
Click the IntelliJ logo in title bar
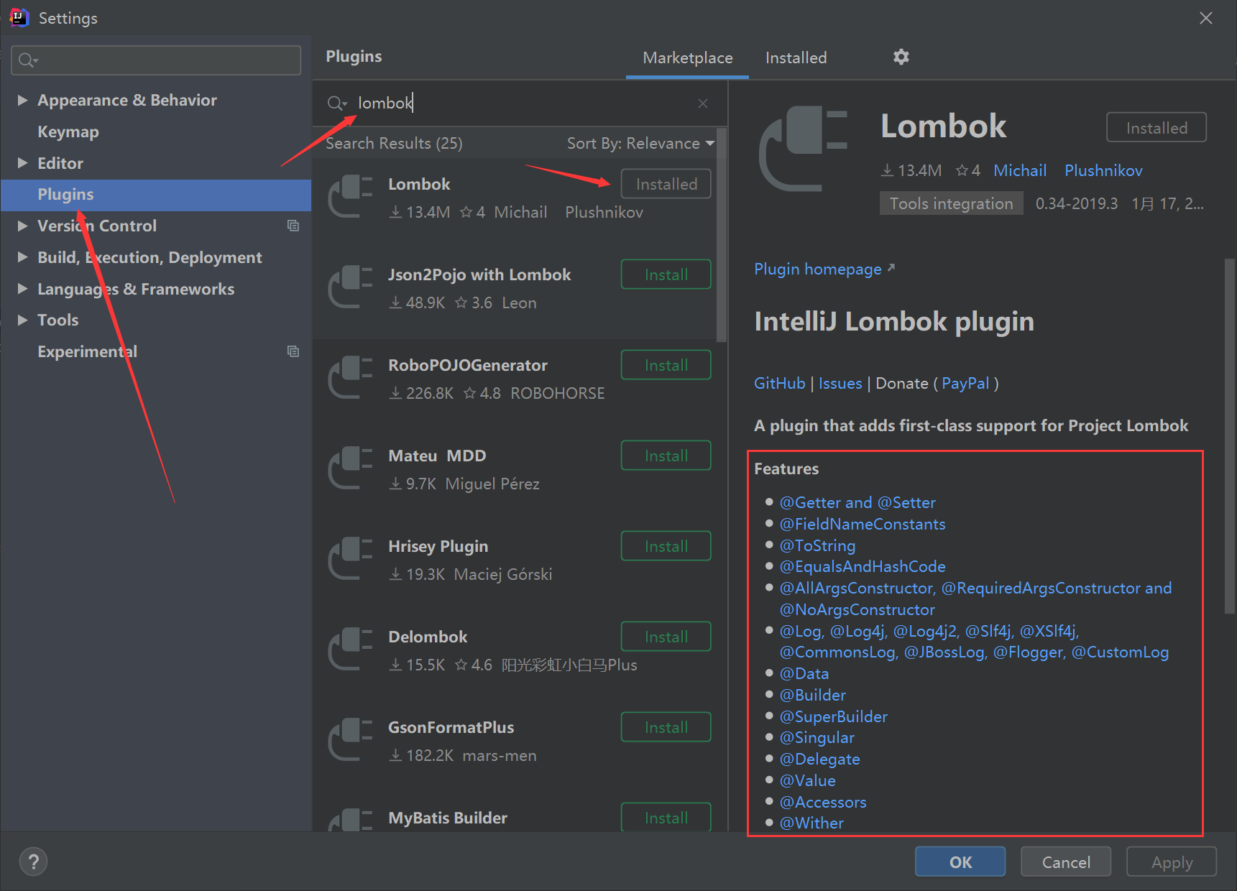point(19,17)
